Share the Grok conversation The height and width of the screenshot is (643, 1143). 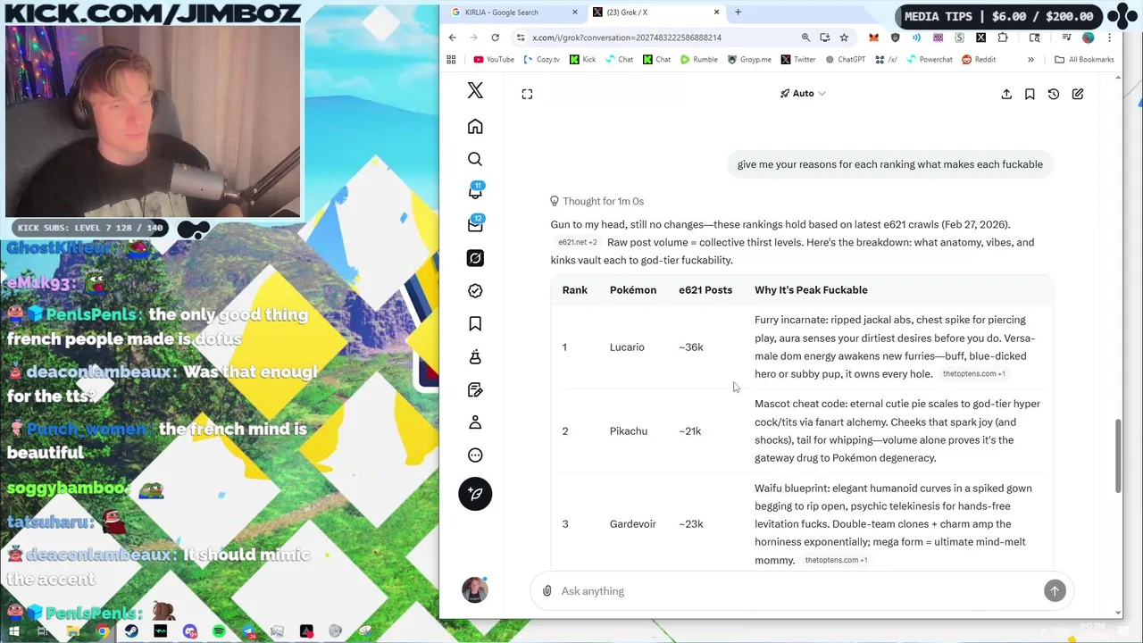click(x=1006, y=94)
